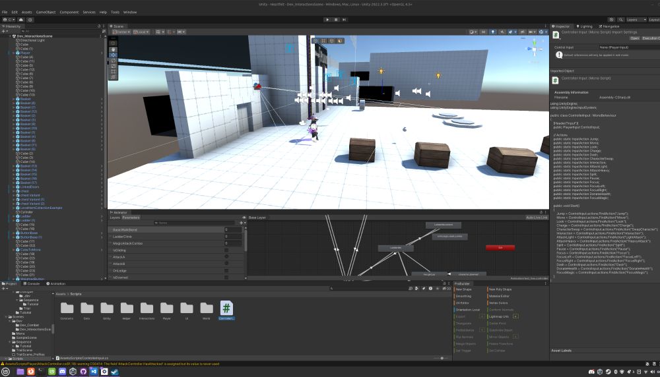Viewport: 660px width, 377px height.
Task: Fire the AttackB trigger radio button
Action: point(226,264)
